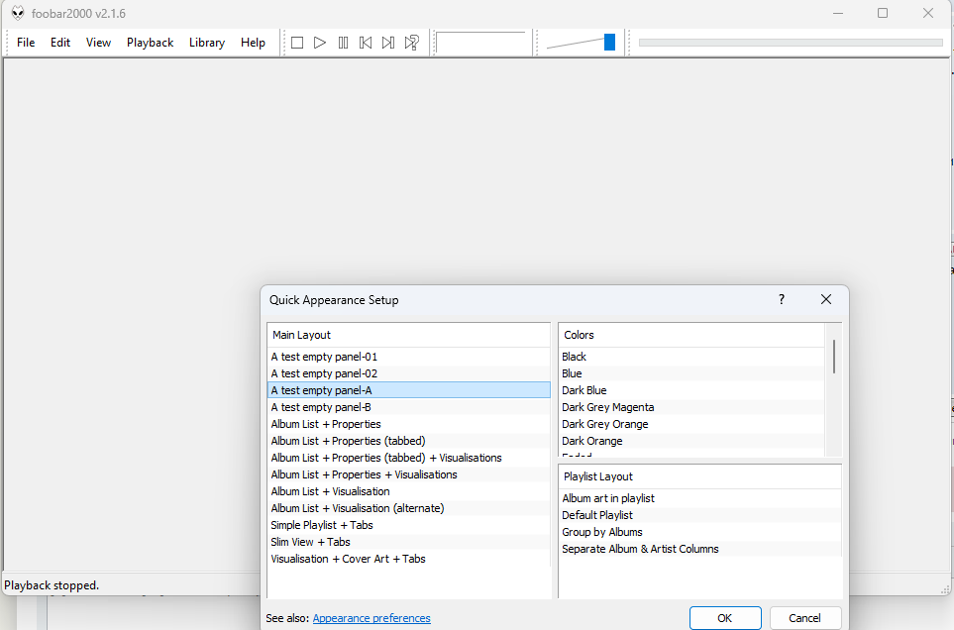The width and height of the screenshot is (954, 630).
Task: Confirm with the OK button
Action: click(725, 618)
